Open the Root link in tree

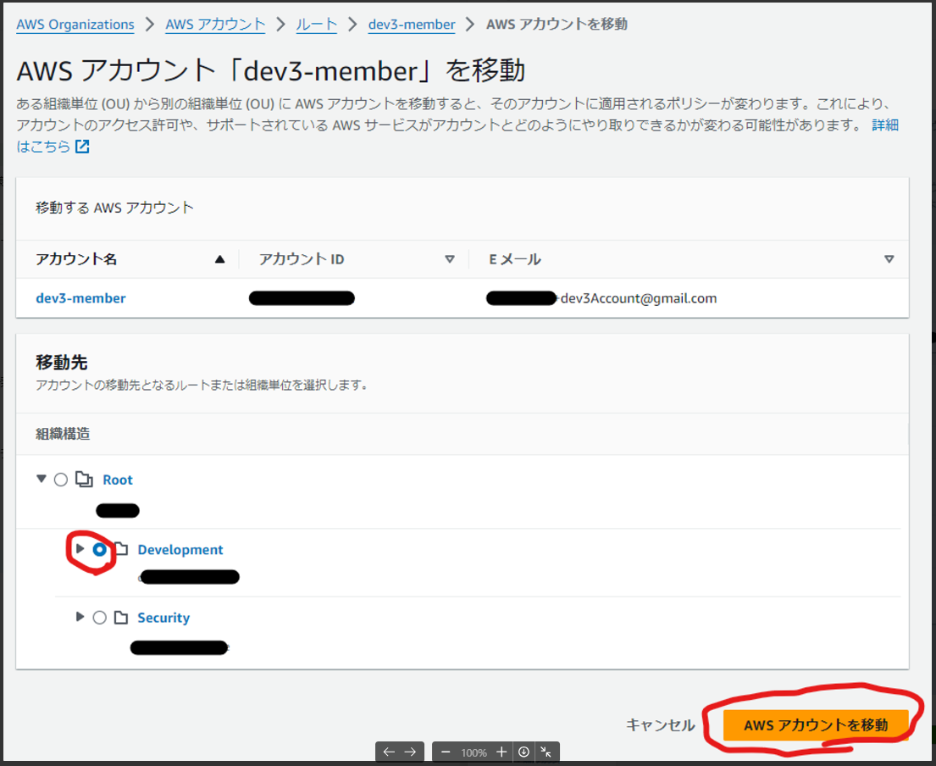(118, 480)
